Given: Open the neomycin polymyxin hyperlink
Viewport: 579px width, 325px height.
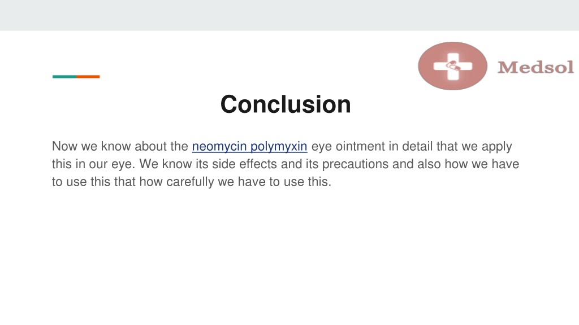Looking at the screenshot, I should (x=249, y=146).
